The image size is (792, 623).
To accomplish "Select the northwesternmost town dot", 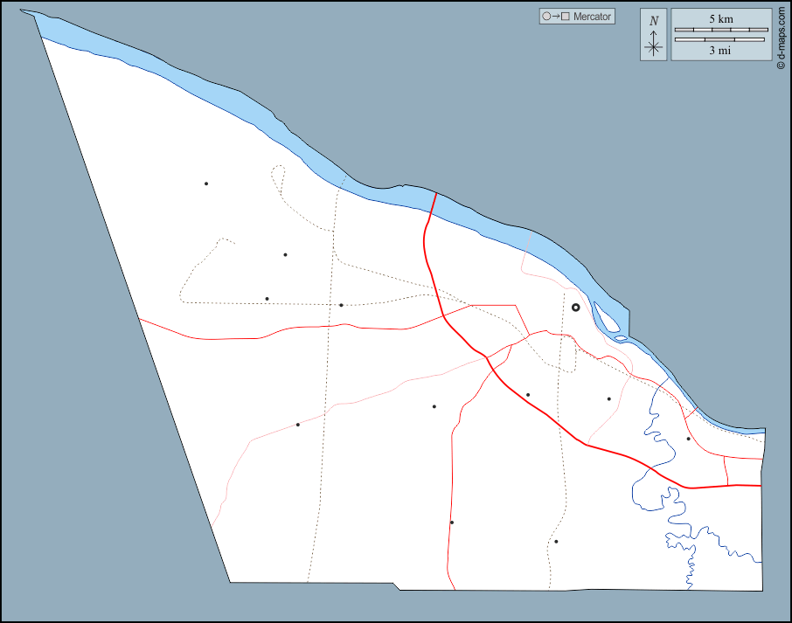I will click(x=206, y=183).
